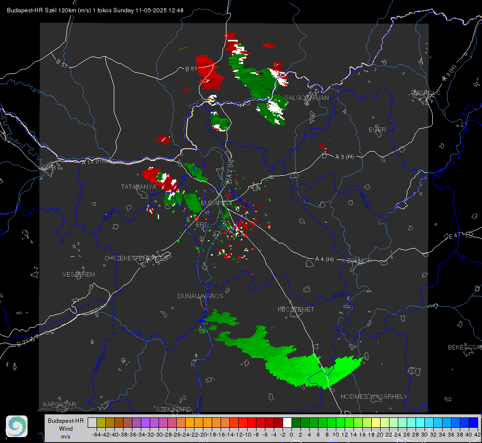Screen dimensions: 482x443
Task: Click the legend value '20'
Action: 380,435
